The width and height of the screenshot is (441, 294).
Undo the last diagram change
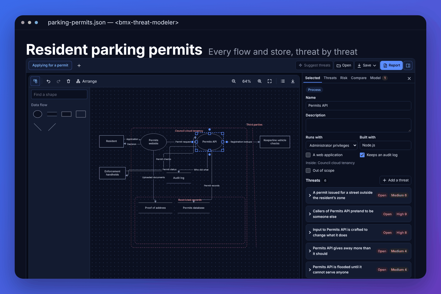click(49, 81)
